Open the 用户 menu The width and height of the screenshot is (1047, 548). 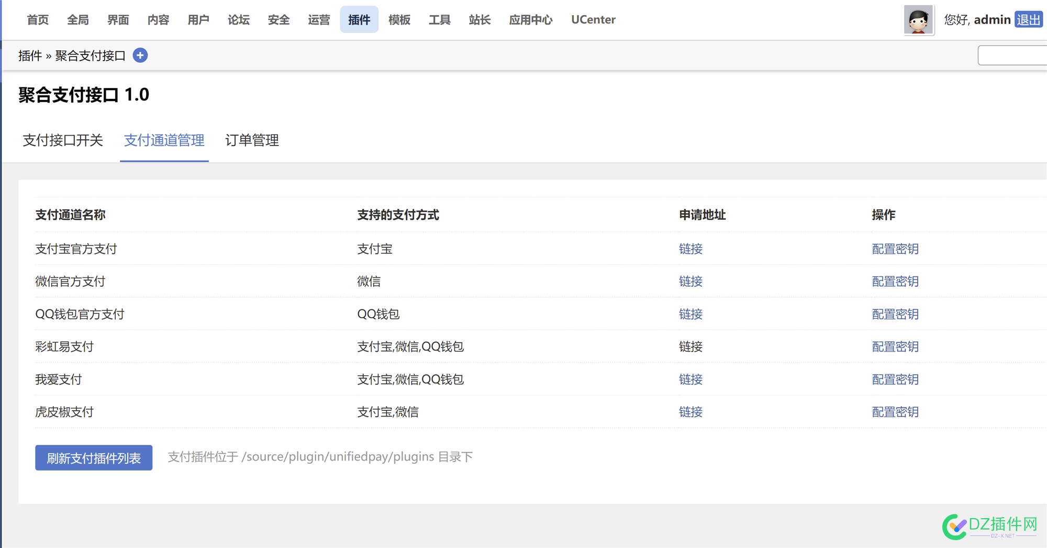tap(198, 20)
